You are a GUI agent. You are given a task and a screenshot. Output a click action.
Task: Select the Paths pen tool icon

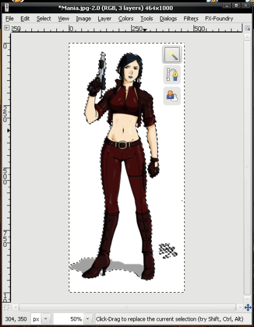tap(172, 75)
